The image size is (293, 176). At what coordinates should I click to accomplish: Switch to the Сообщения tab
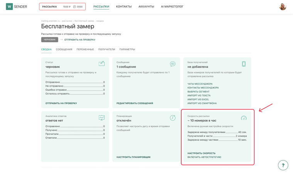(x=64, y=49)
